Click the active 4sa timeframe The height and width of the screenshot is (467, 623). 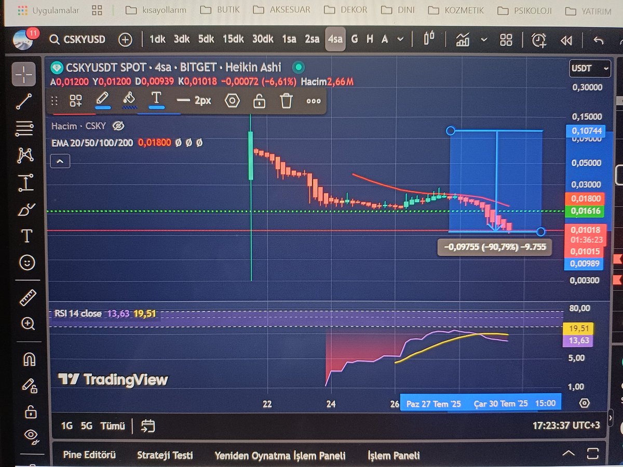[x=335, y=39]
